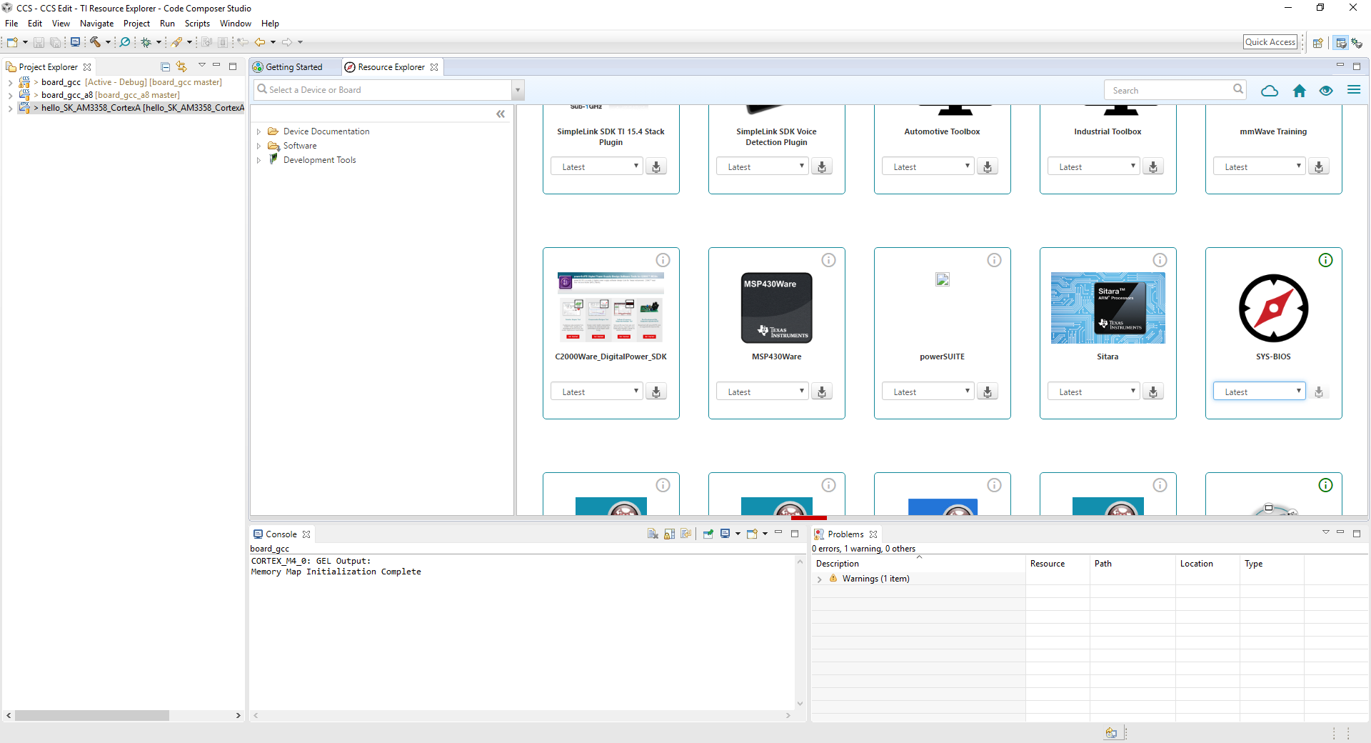Click Pin Console icon
Image resolution: width=1371 pixels, height=743 pixels.
[x=708, y=534]
